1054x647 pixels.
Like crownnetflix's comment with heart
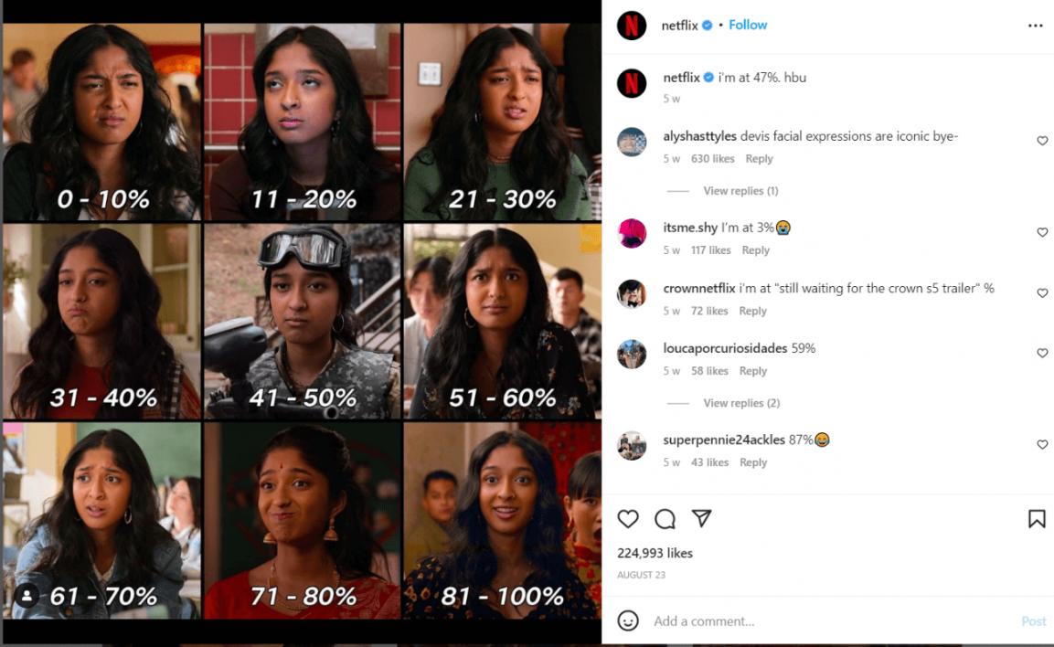tap(1042, 293)
